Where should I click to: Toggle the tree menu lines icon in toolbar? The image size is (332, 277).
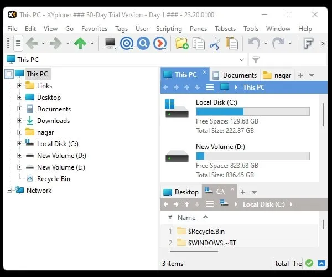pyautogui.click(x=18, y=43)
